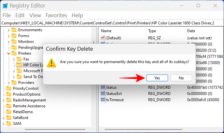This screenshot has height=133, width=224.
Task: Select the StatusExt DWORD value icon
Action: pyautogui.click(x=103, y=94)
